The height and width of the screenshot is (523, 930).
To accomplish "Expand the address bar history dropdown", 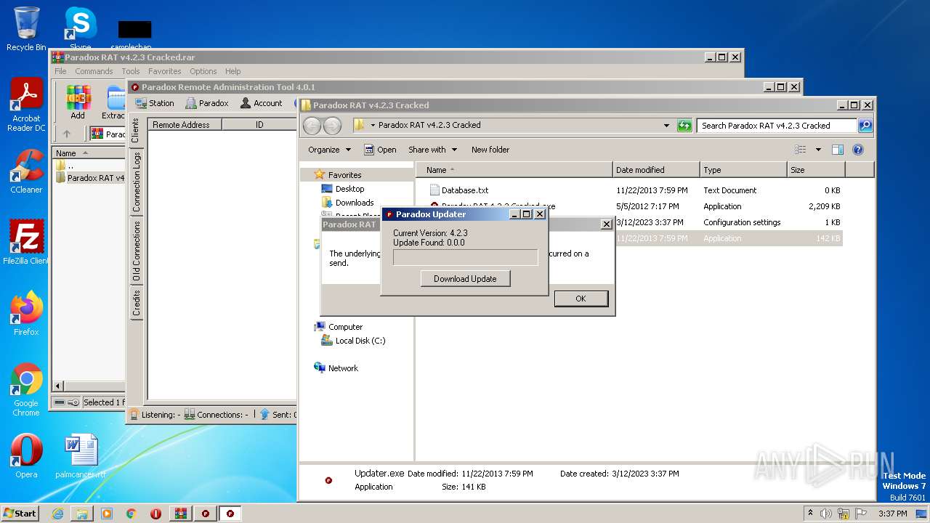I will click(666, 126).
